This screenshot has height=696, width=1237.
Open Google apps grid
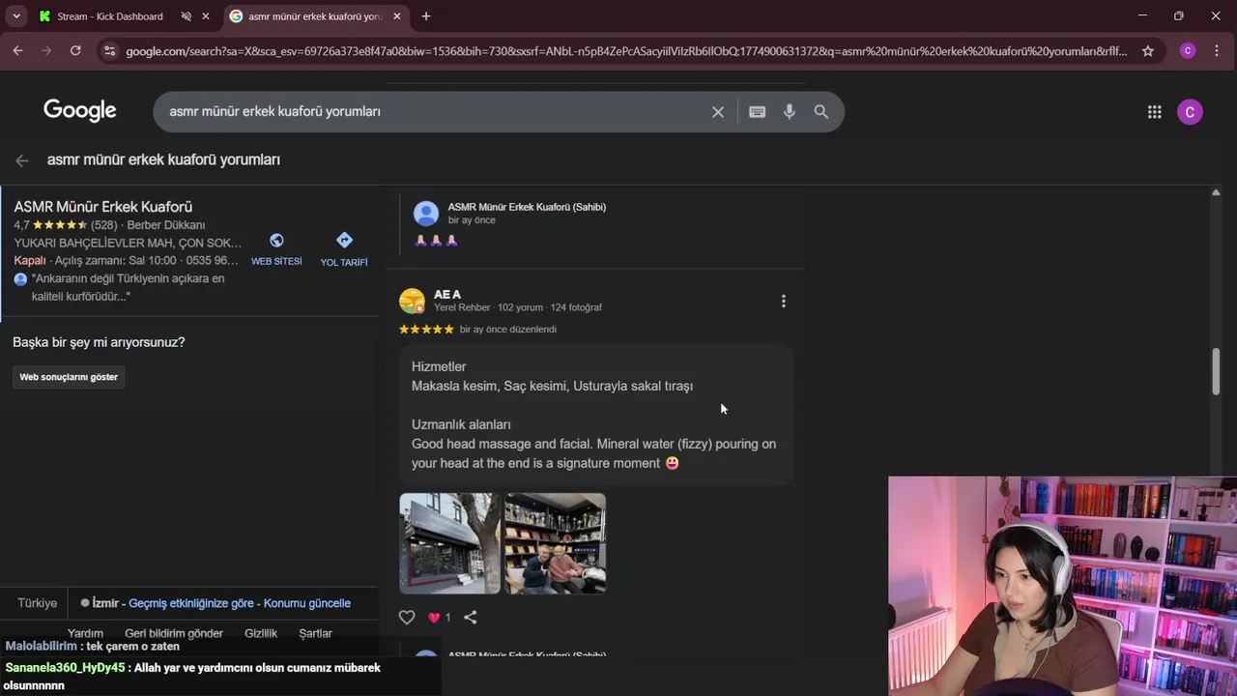[x=1154, y=112]
